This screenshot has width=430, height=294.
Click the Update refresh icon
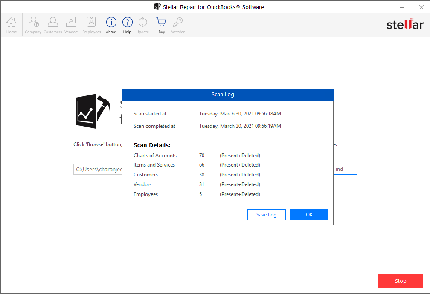(x=142, y=25)
